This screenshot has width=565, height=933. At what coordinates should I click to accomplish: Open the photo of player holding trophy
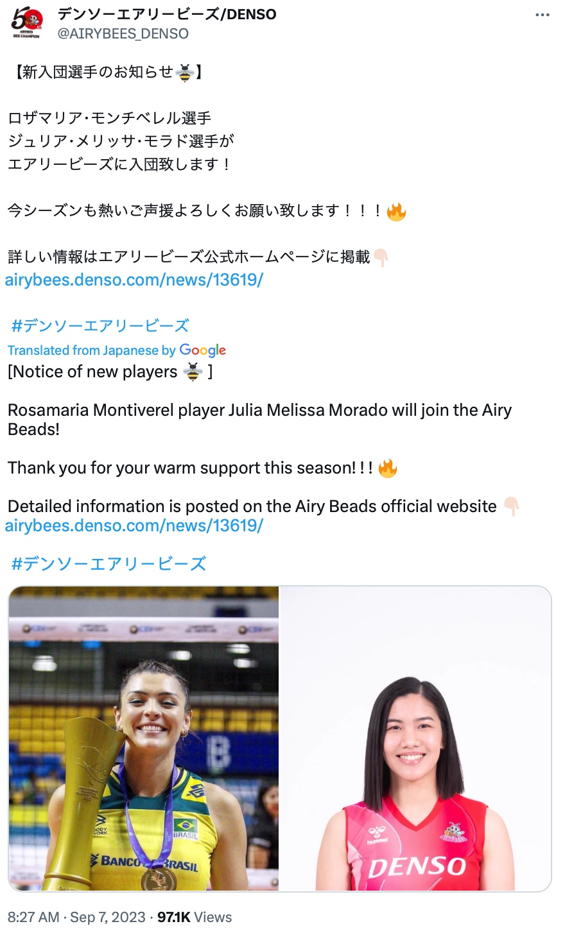coord(144,739)
